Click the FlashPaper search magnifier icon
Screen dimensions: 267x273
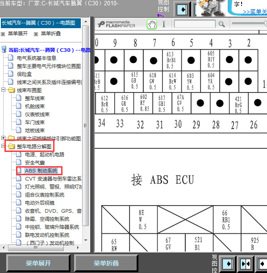tap(221, 24)
